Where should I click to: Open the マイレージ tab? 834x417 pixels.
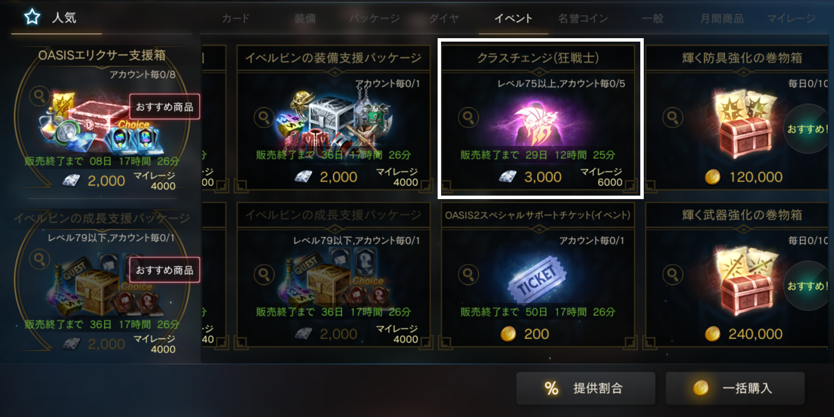point(791,18)
